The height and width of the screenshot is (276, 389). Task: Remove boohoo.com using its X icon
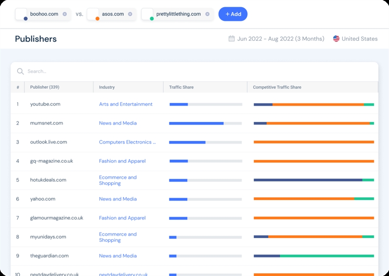pos(64,13)
